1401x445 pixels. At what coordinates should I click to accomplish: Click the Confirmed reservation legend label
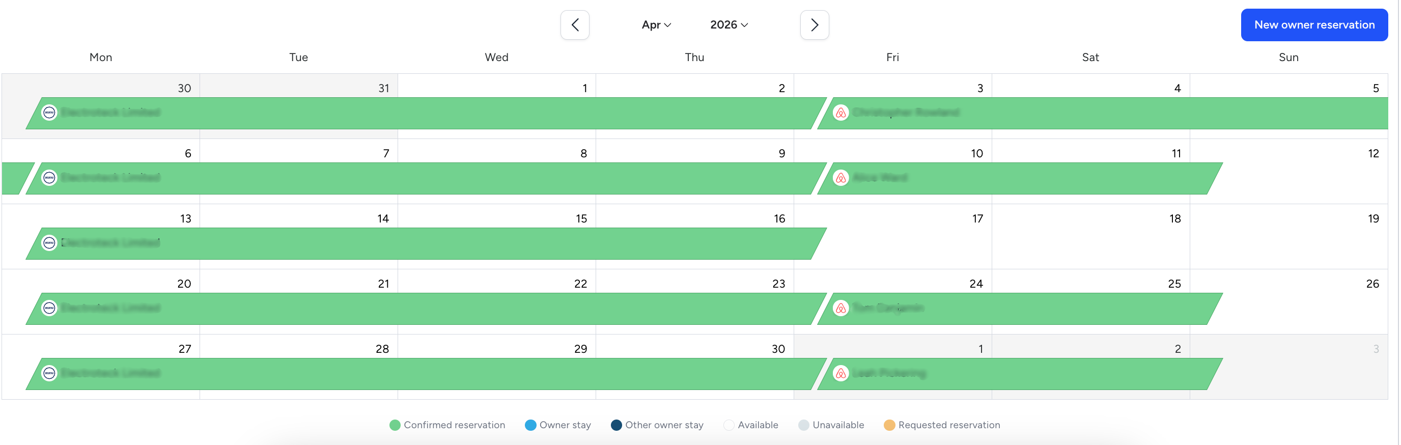point(454,426)
